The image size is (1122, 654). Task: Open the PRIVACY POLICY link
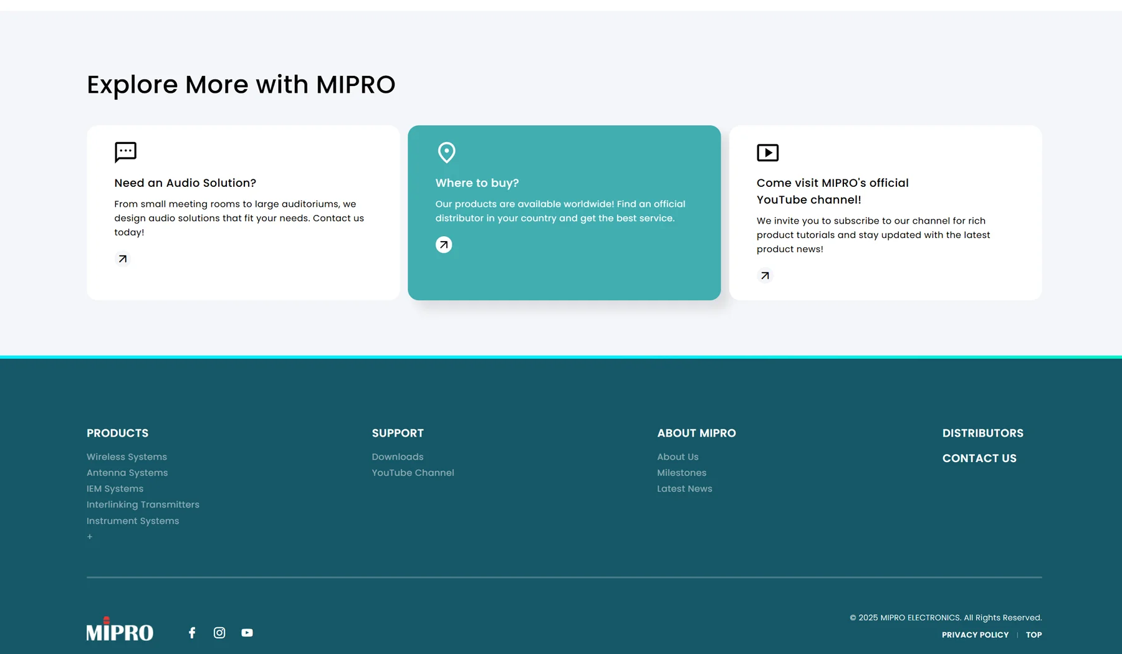975,635
